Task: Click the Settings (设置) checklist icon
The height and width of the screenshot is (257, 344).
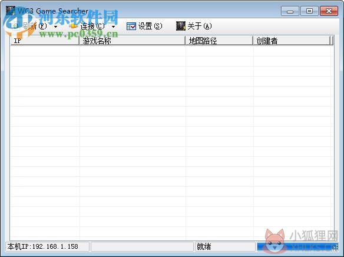Action: [x=131, y=26]
